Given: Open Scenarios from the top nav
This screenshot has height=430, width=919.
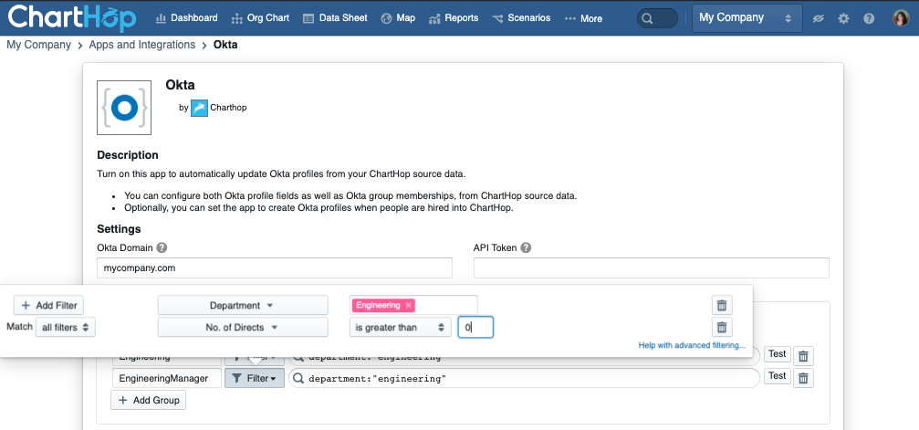Looking at the screenshot, I should tap(521, 18).
